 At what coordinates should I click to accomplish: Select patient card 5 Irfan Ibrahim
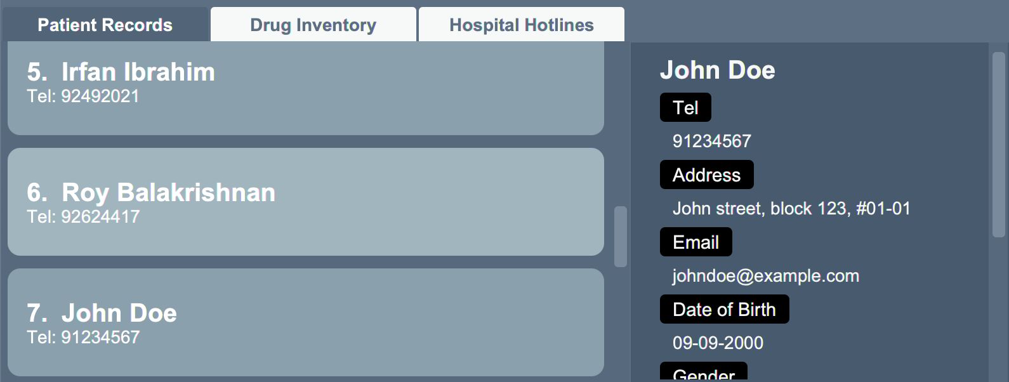(306, 88)
